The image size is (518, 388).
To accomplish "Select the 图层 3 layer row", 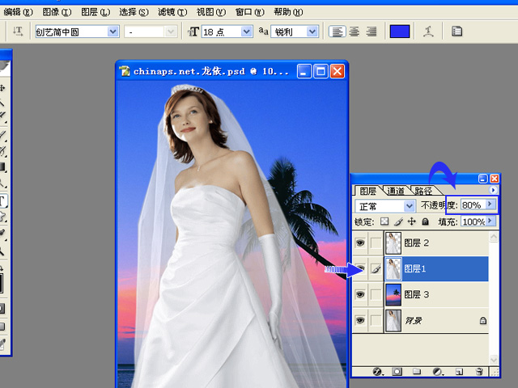I will click(x=420, y=294).
